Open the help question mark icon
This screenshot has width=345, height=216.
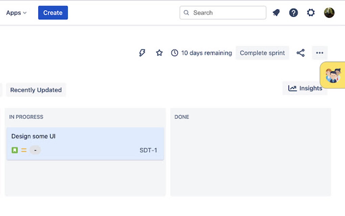point(293,13)
